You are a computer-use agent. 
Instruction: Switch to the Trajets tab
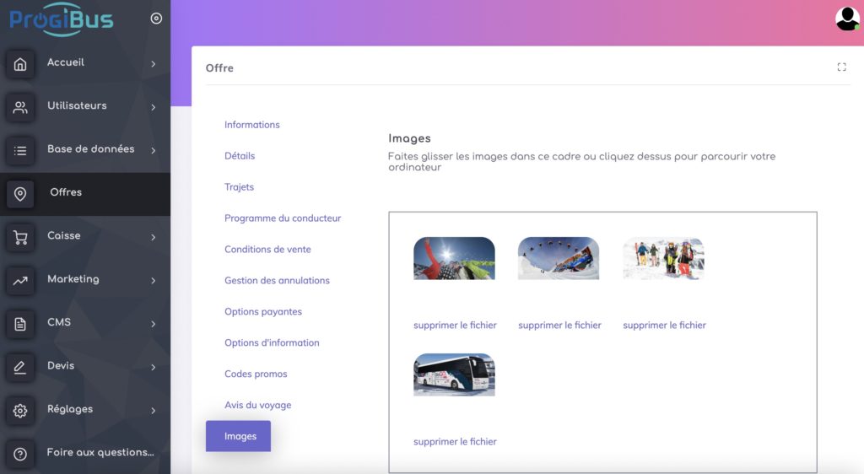239,187
